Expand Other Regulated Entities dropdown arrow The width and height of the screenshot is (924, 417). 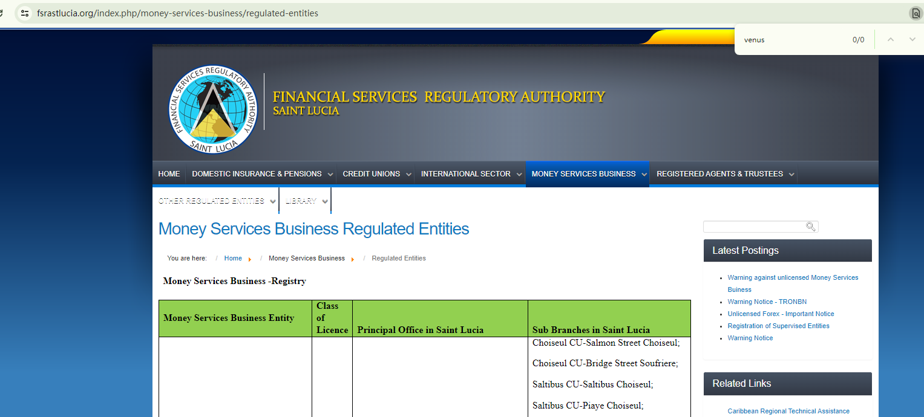[x=273, y=202]
